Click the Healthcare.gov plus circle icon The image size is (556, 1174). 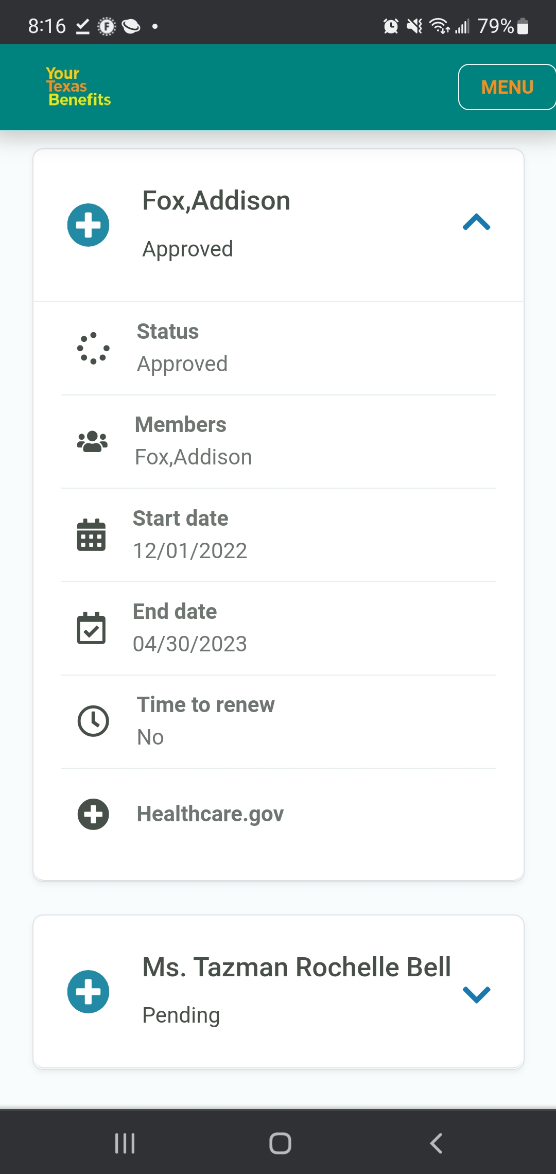coord(93,814)
